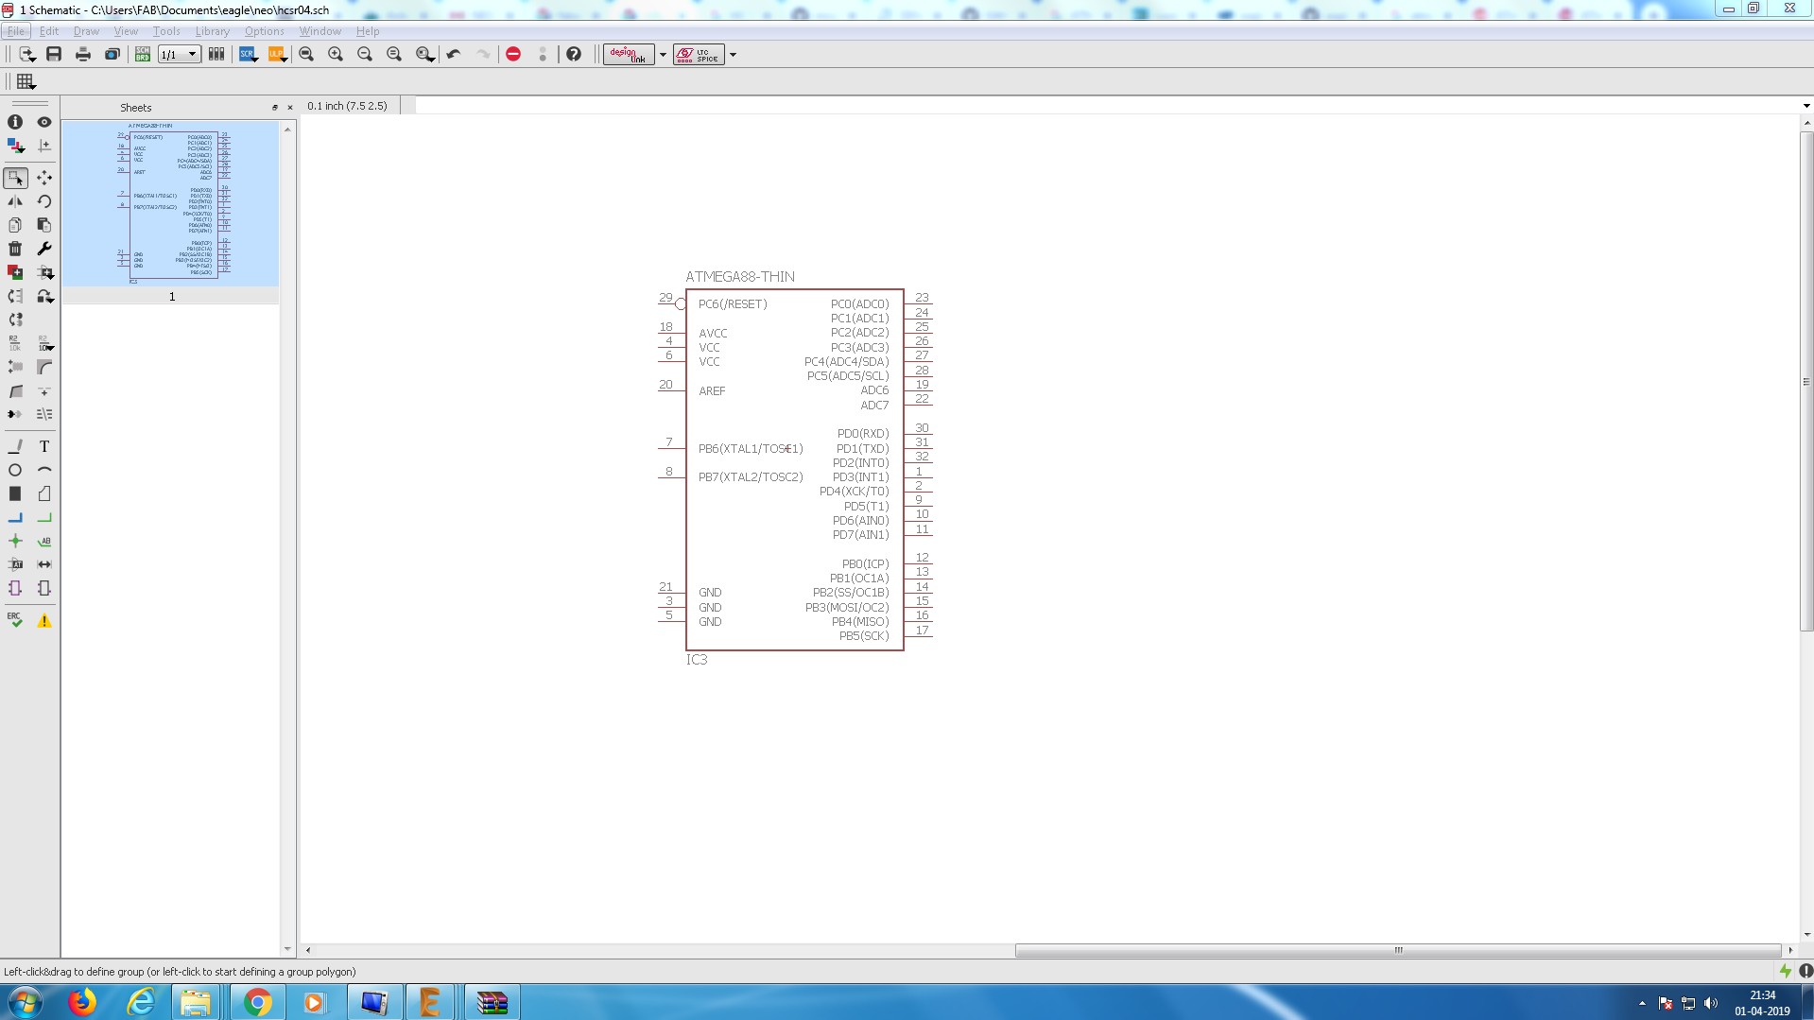Open the Tools menu

click(x=166, y=31)
